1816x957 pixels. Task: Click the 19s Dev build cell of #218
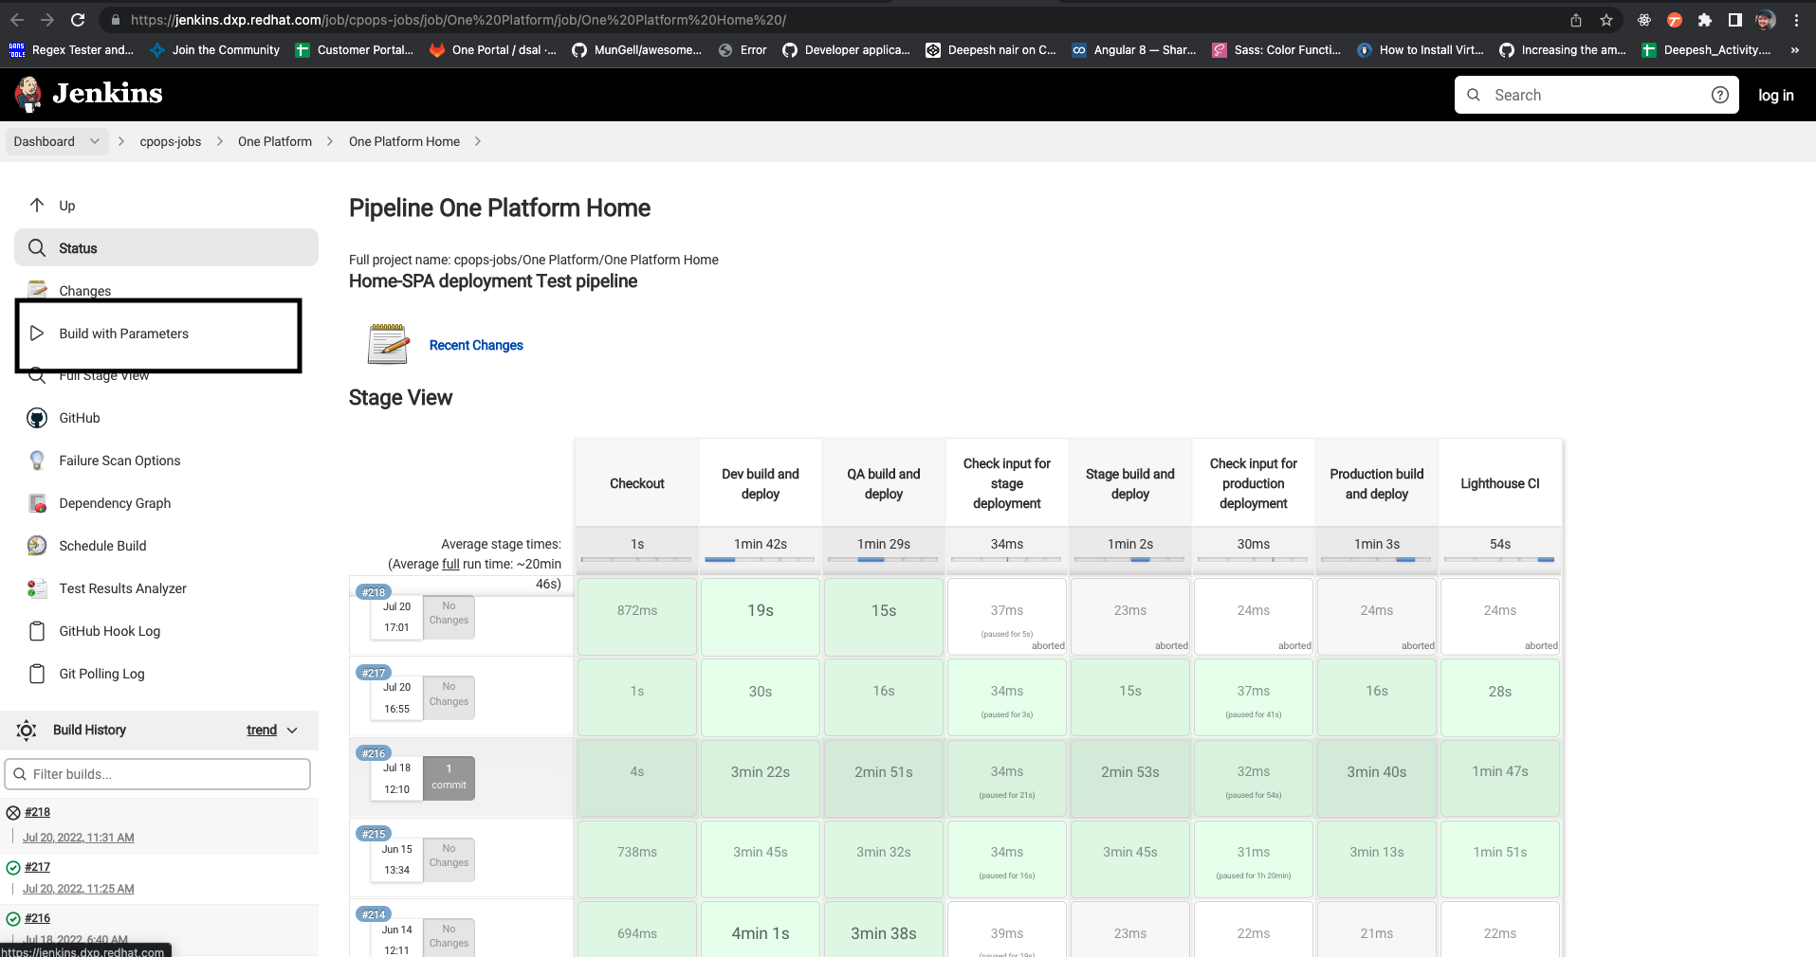pos(760,616)
